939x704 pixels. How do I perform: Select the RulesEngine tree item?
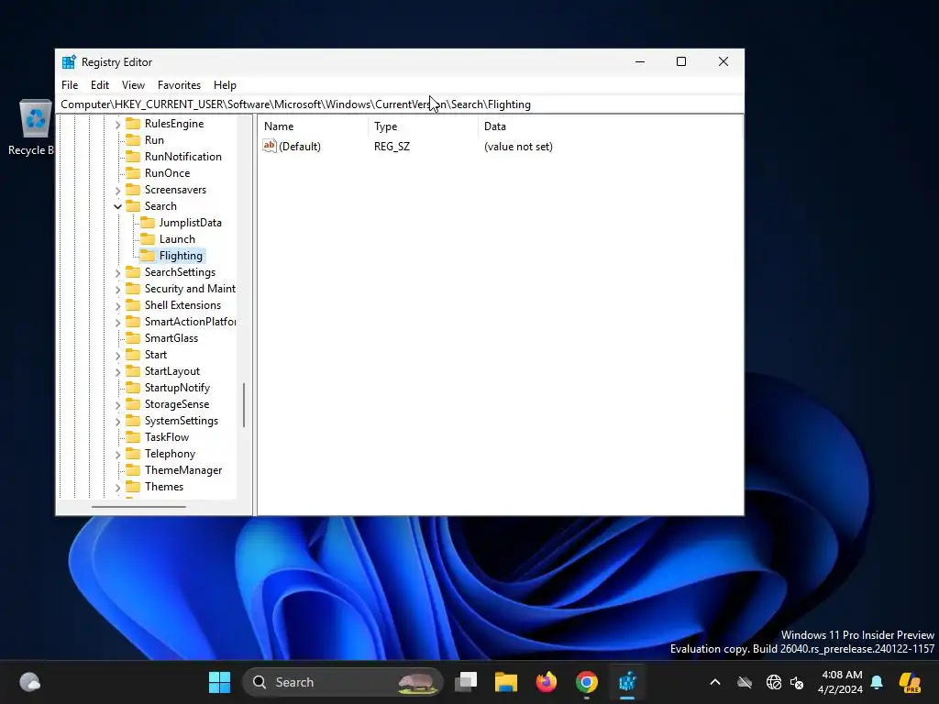click(173, 124)
